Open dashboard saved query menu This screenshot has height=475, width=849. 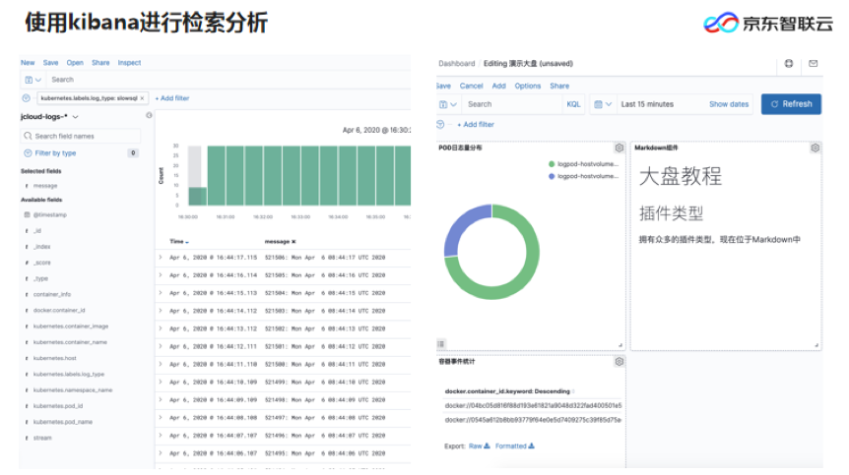(448, 104)
